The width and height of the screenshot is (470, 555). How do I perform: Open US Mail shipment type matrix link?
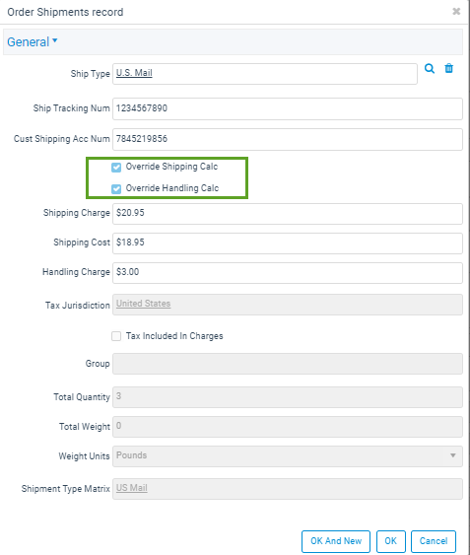point(132,488)
